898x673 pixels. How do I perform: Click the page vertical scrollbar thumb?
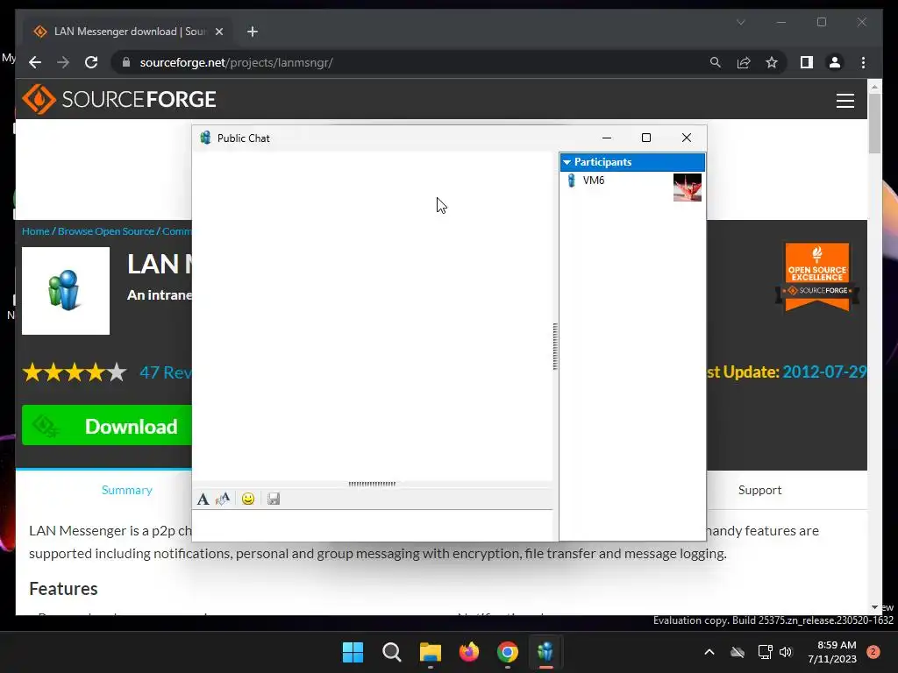tap(874, 123)
